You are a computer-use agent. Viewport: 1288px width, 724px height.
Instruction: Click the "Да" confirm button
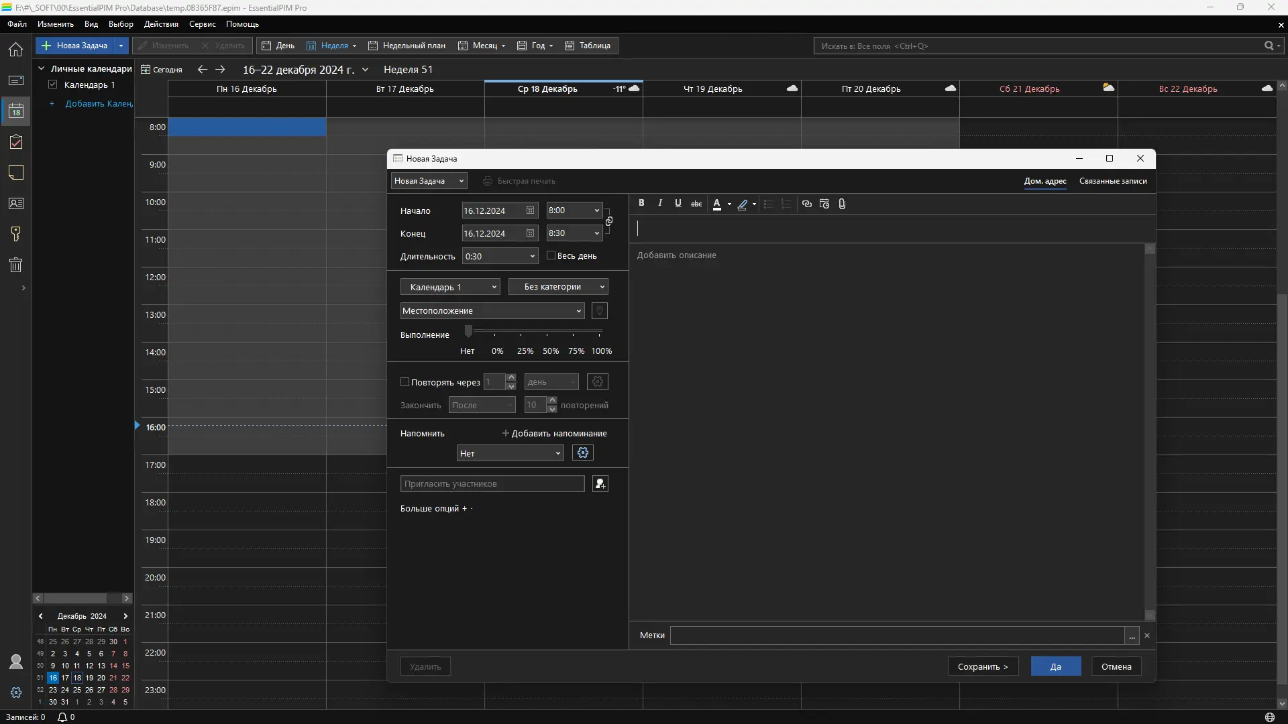point(1055,666)
